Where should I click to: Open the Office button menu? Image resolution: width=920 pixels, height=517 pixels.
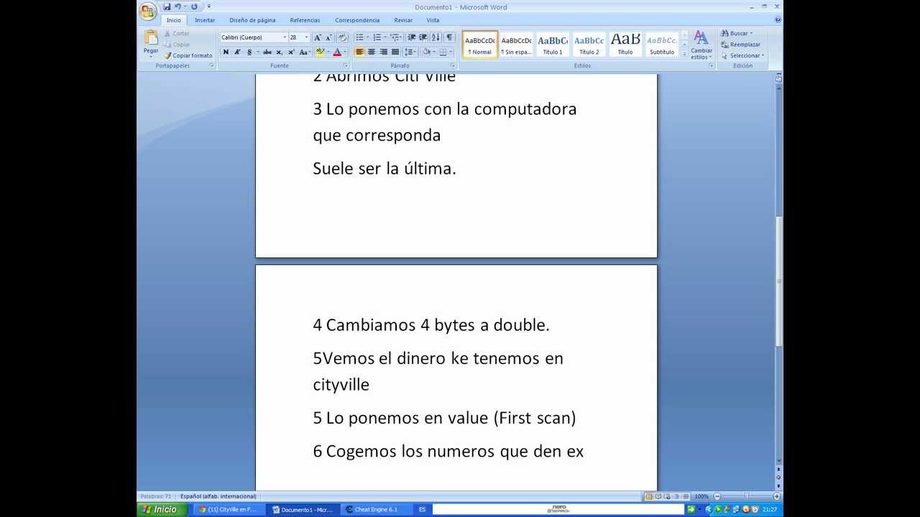(x=148, y=11)
